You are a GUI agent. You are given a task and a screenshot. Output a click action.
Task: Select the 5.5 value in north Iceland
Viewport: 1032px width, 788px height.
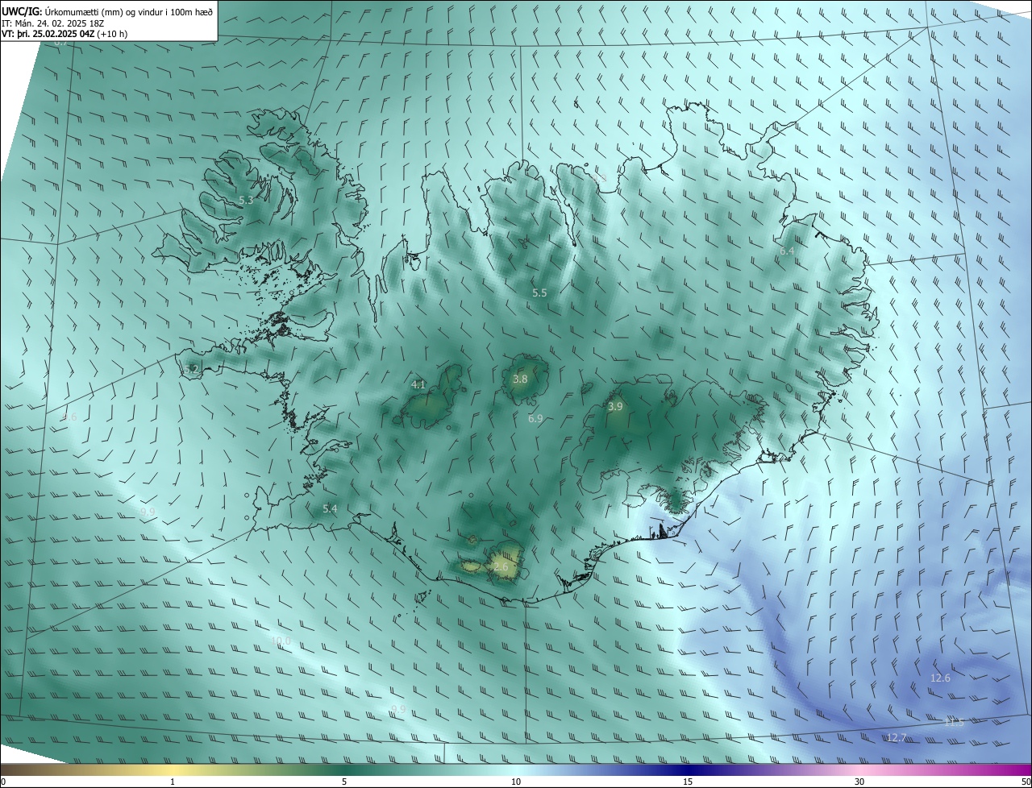[x=539, y=293]
